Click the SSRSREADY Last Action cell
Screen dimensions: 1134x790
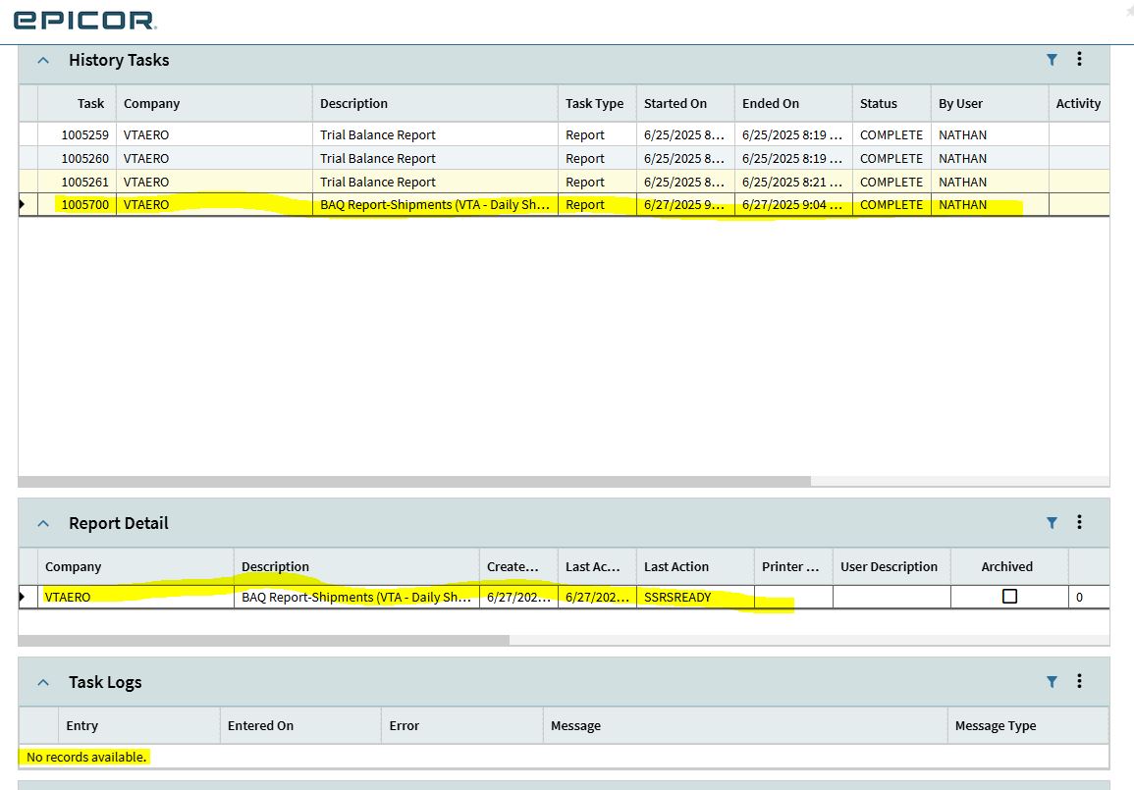(695, 597)
